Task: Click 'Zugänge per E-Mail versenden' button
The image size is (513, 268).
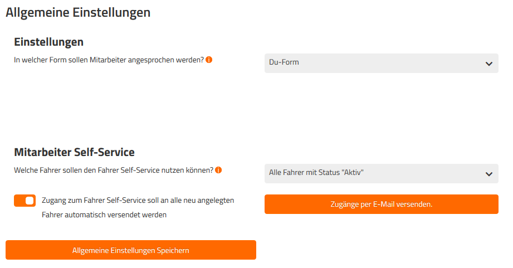Action: [381, 204]
